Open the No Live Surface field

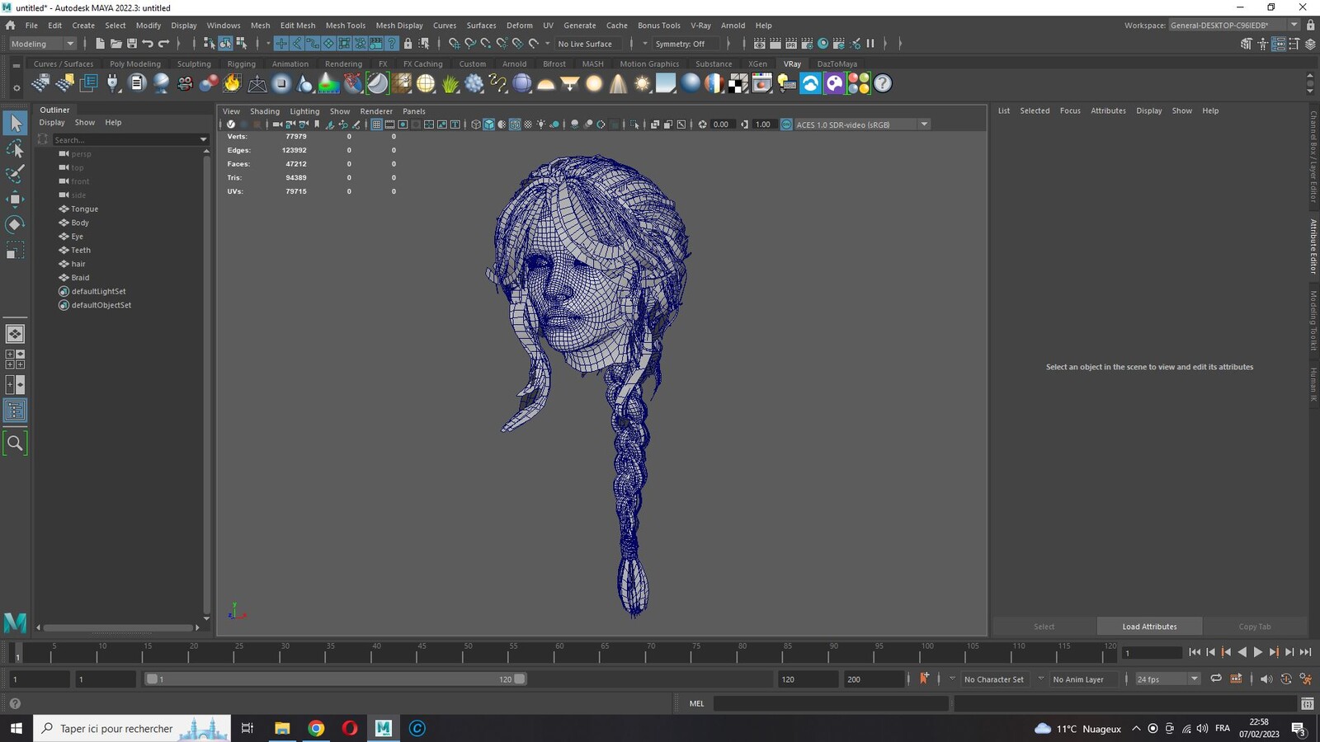(x=589, y=44)
